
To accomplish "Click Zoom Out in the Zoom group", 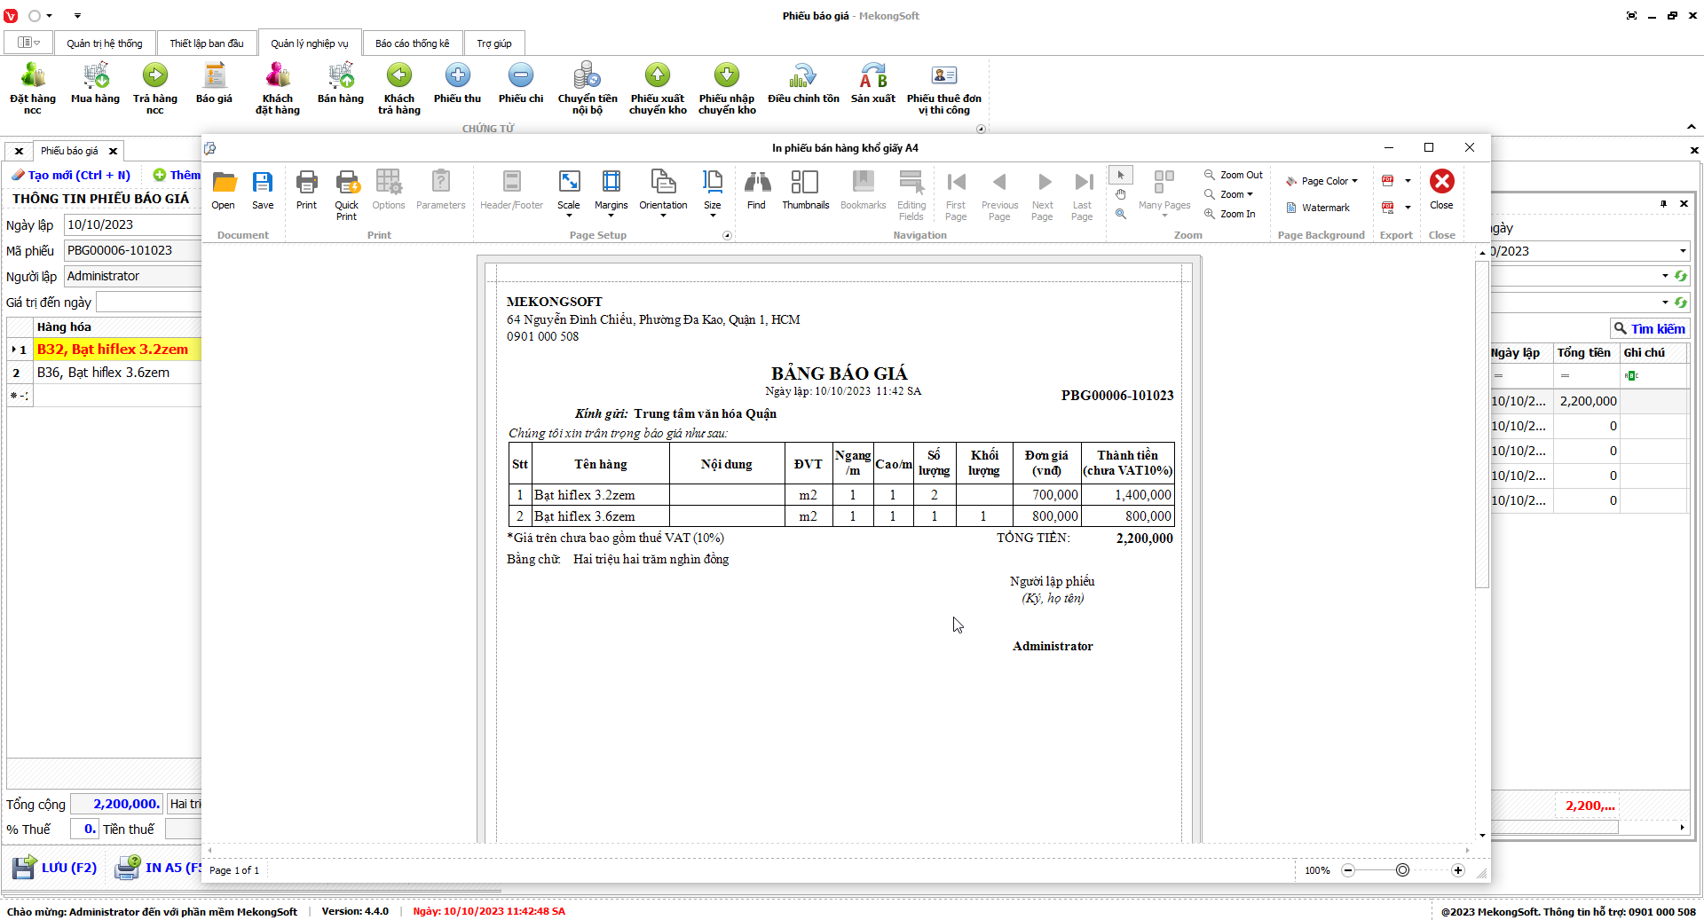I will click(x=1234, y=175).
